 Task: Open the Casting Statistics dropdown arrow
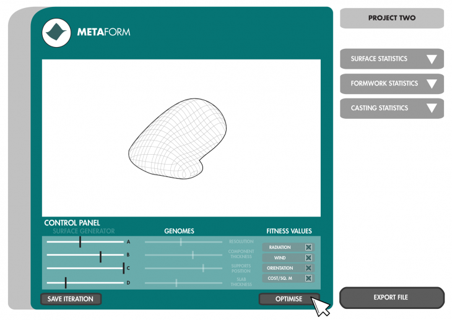pos(432,108)
